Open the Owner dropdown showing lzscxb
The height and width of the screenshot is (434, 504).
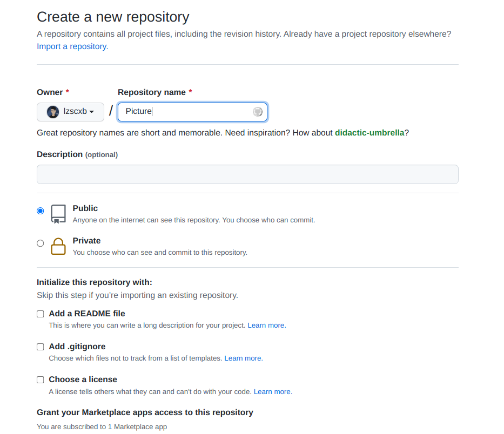pos(70,112)
